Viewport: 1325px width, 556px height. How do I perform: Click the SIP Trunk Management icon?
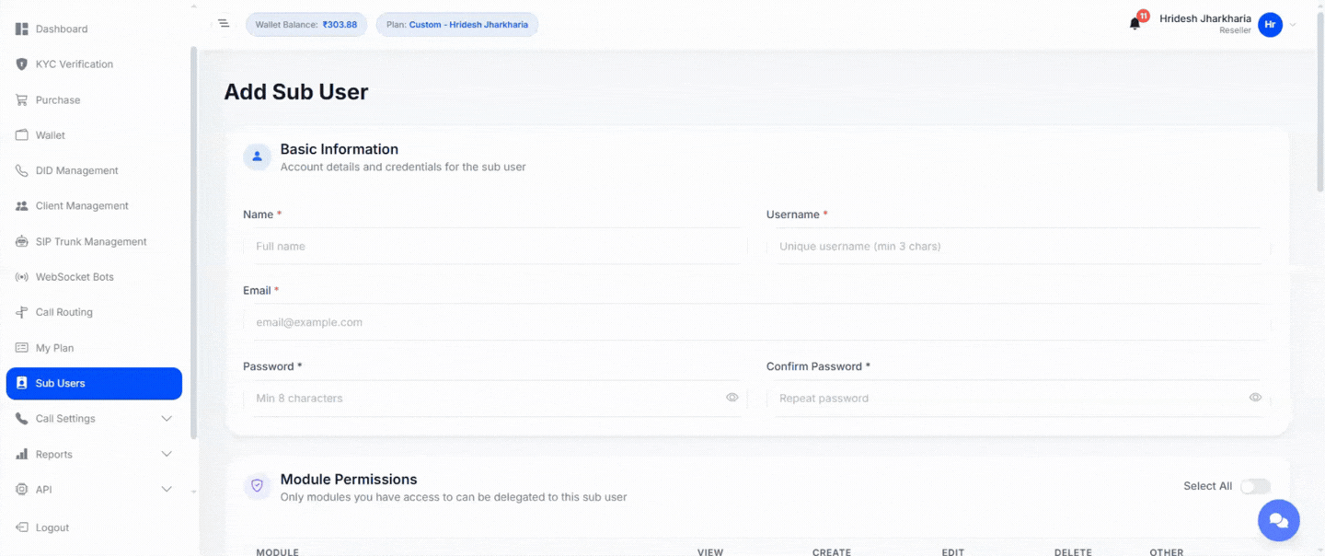(x=22, y=242)
